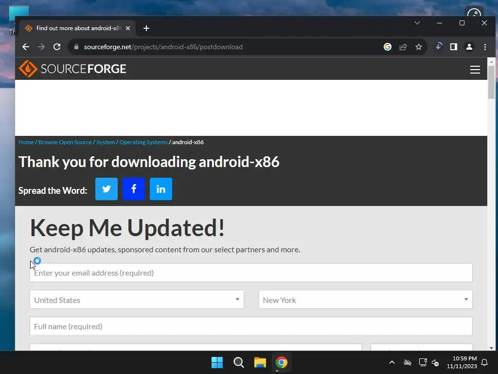Click the address bar URL
498x374 pixels.
(163, 47)
